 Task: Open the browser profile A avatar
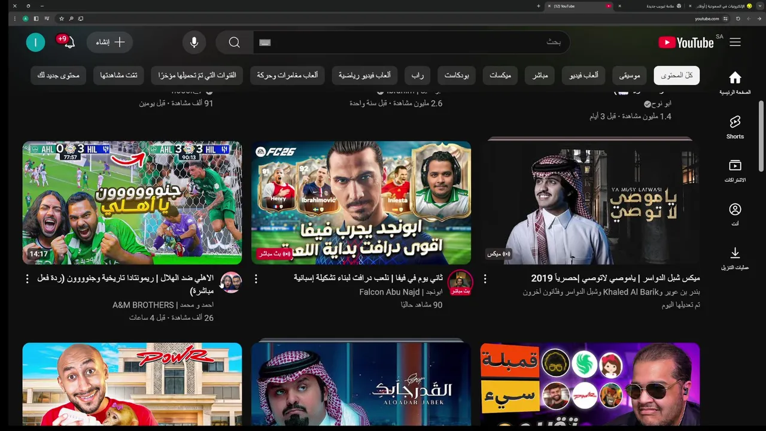(25, 19)
